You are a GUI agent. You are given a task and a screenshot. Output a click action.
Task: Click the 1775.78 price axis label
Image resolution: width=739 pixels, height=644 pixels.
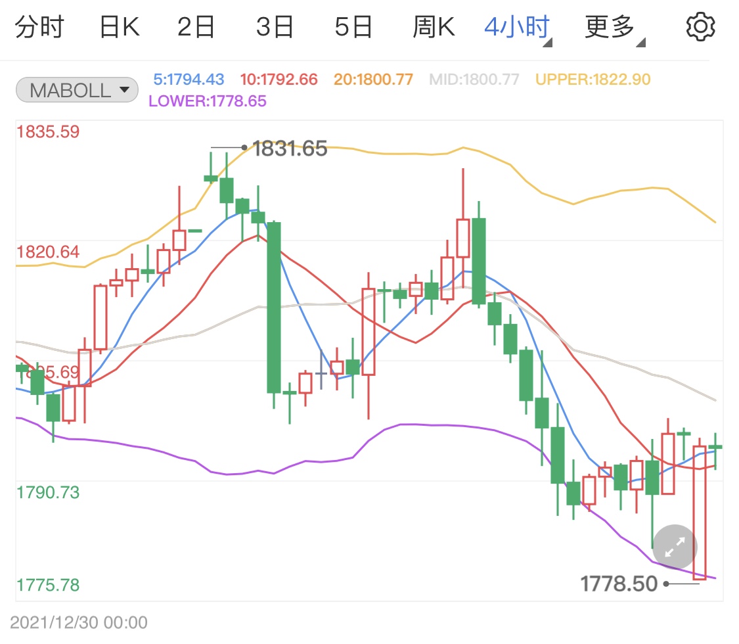48,585
